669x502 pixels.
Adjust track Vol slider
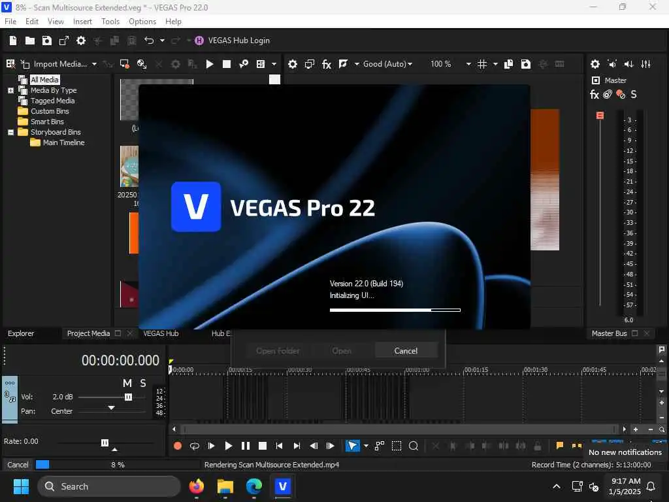coord(128,397)
